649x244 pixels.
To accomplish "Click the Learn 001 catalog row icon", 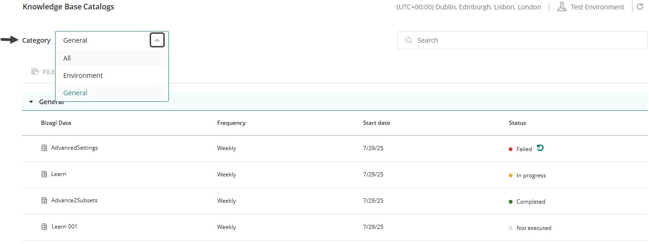I will [44, 227].
